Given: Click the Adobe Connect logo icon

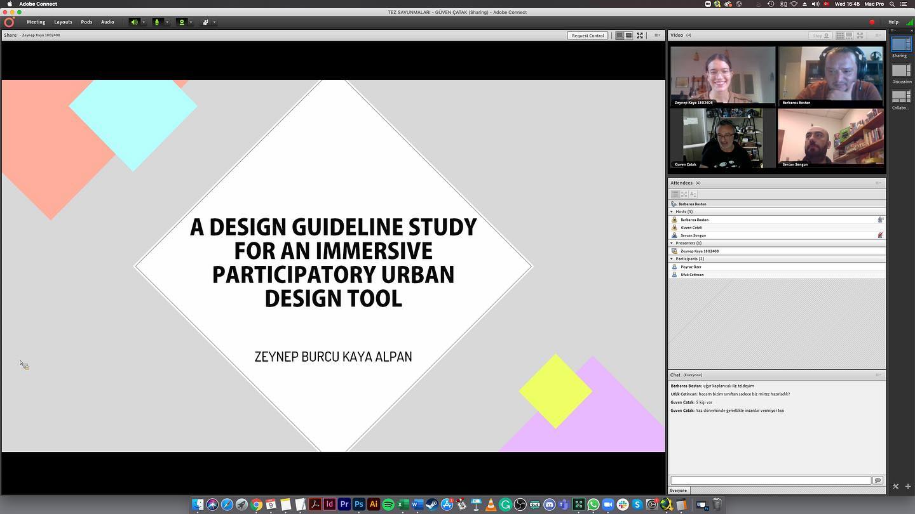Looking at the screenshot, I should pyautogui.click(x=9, y=22).
